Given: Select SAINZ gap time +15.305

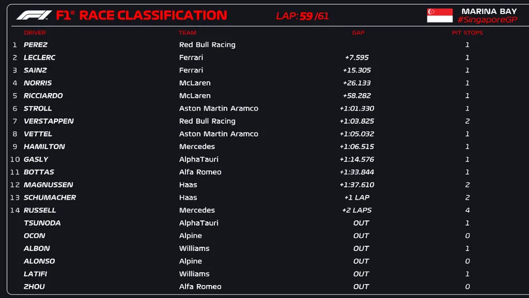Looking at the screenshot, I should [x=357, y=70].
